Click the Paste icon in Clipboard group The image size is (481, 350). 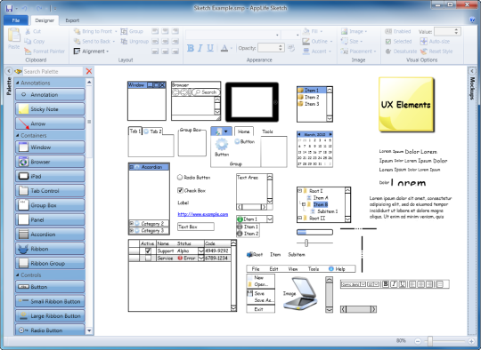point(13,36)
